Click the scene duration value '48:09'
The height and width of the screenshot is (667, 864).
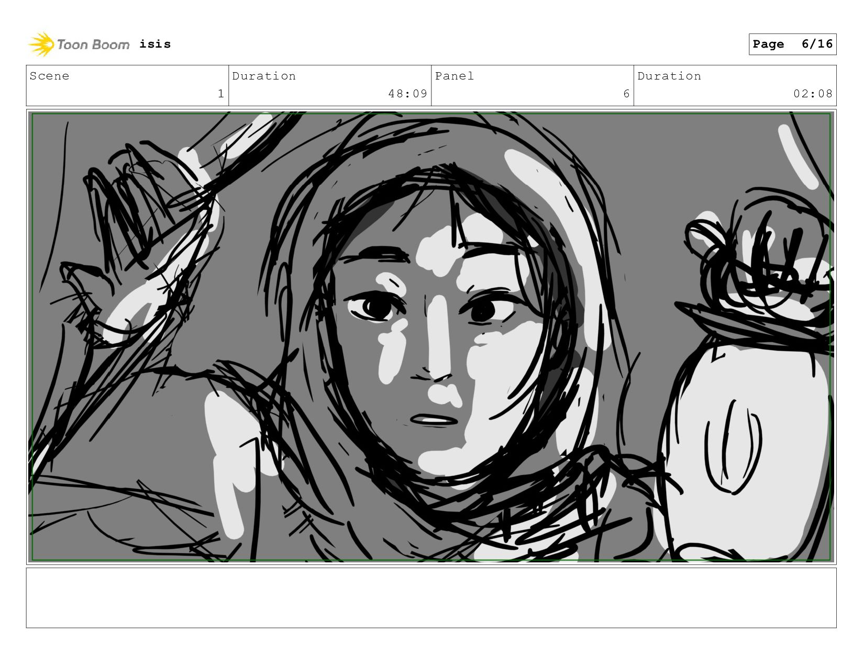click(x=408, y=94)
